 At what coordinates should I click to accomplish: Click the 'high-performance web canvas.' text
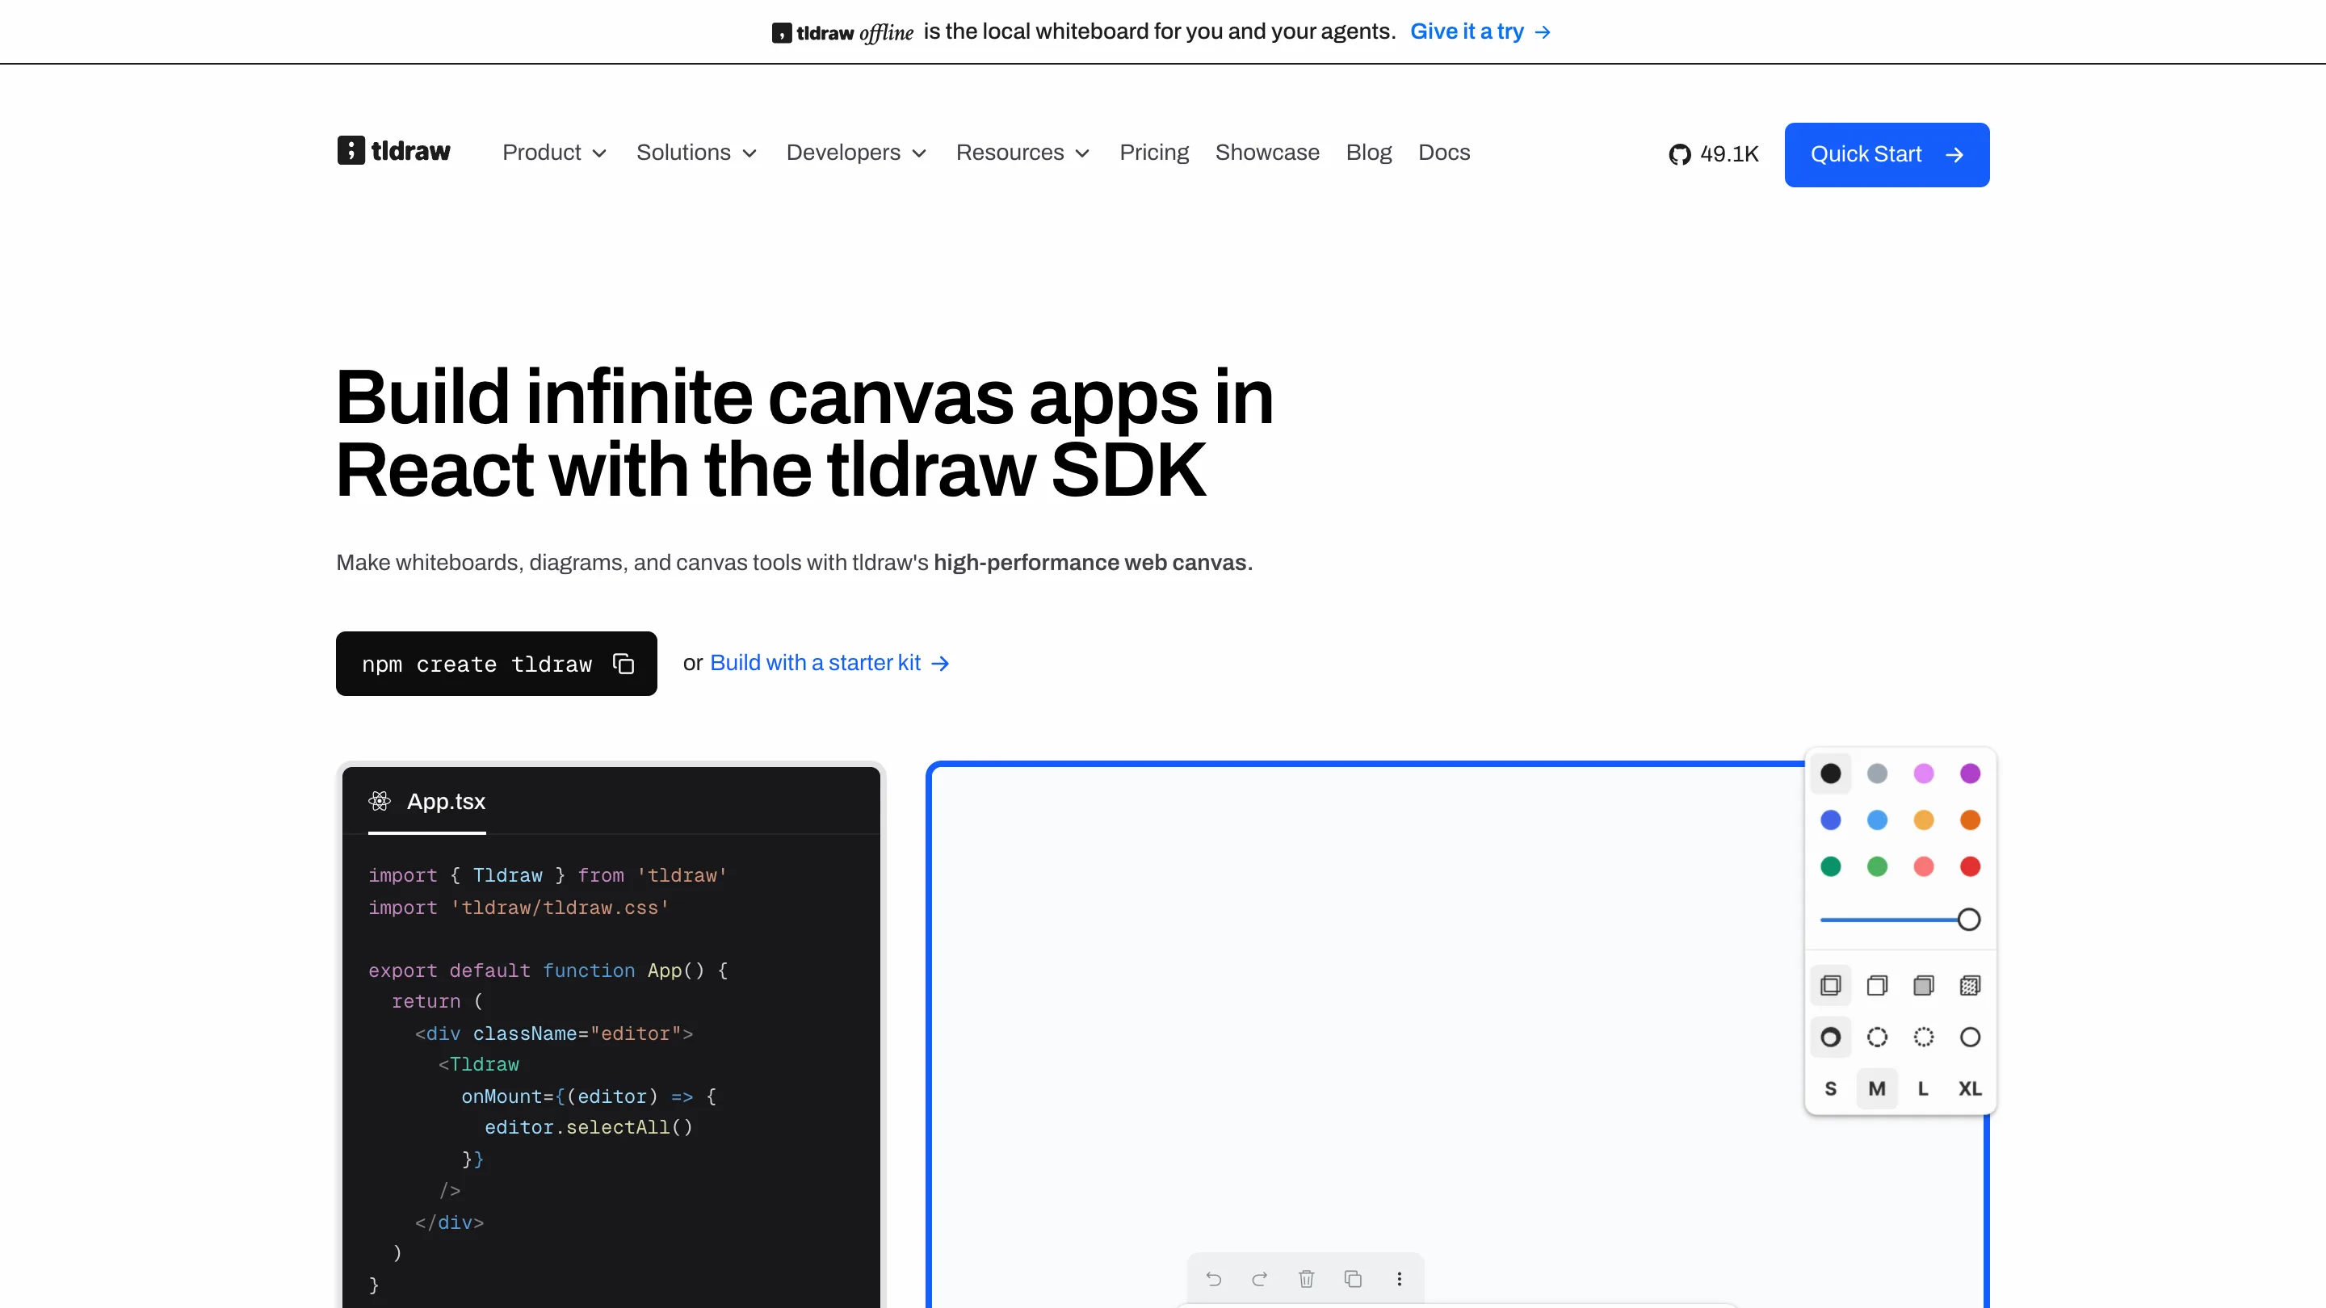click(x=1094, y=563)
